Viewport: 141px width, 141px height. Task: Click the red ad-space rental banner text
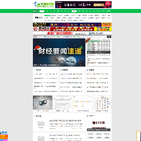click(x=60, y=33)
